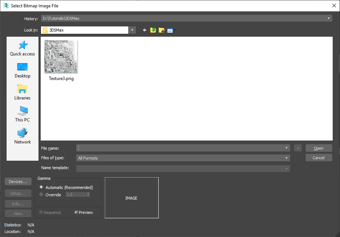Click the IMAGE preview box
This screenshot has height=237, width=340.
132,198
